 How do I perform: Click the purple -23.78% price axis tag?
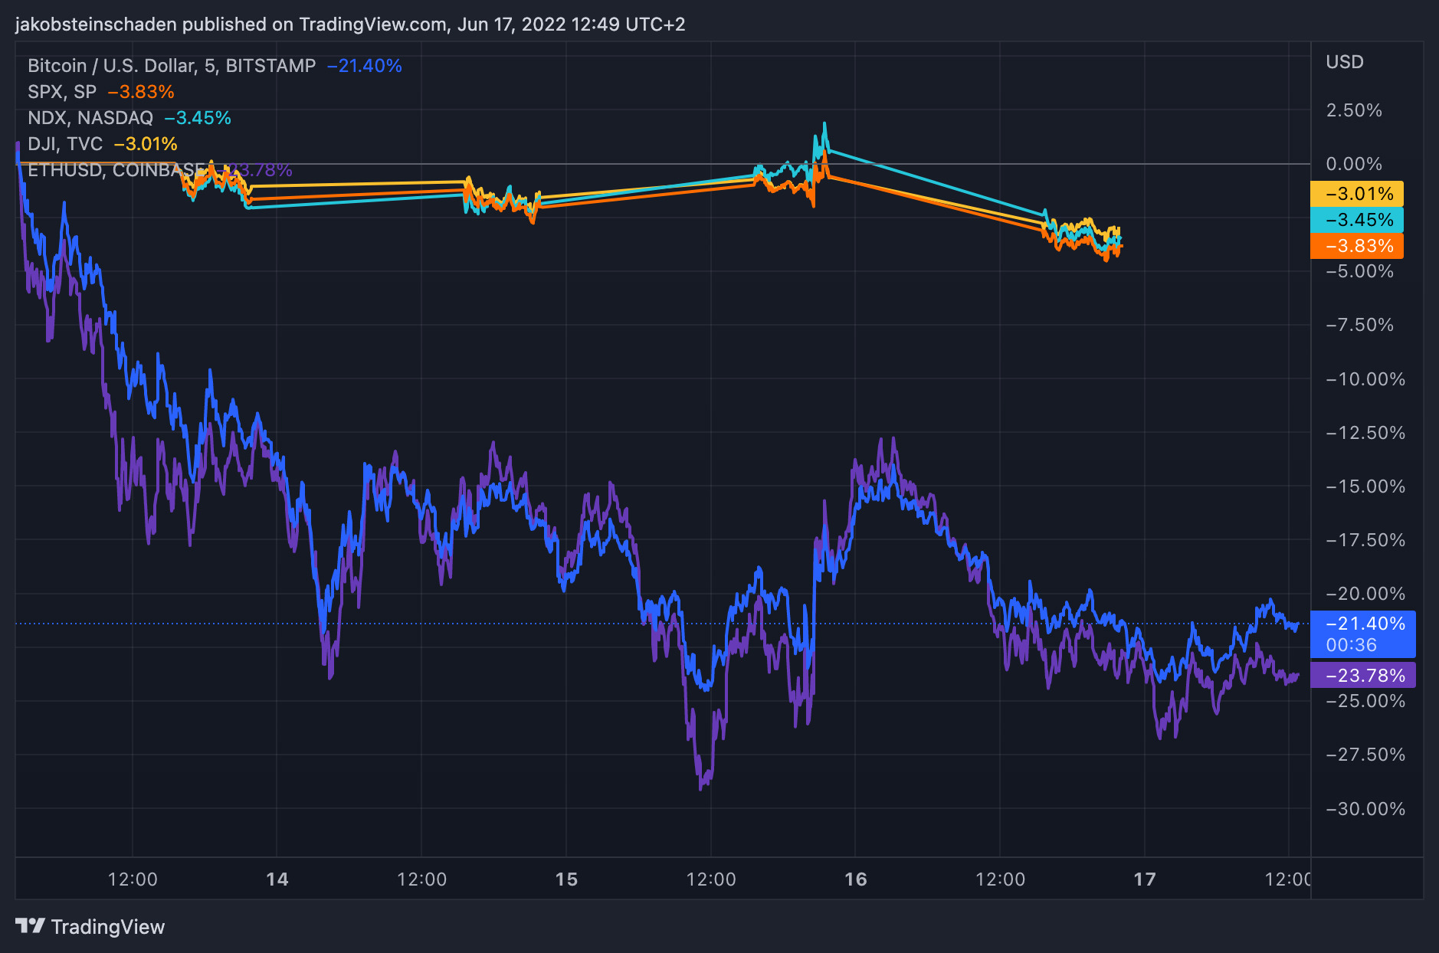coord(1363,676)
